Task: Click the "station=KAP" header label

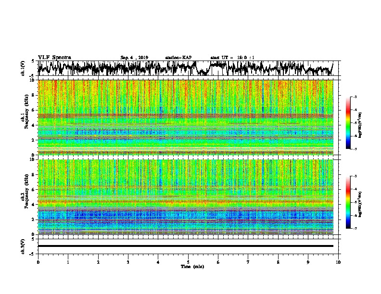Action: coord(178,58)
